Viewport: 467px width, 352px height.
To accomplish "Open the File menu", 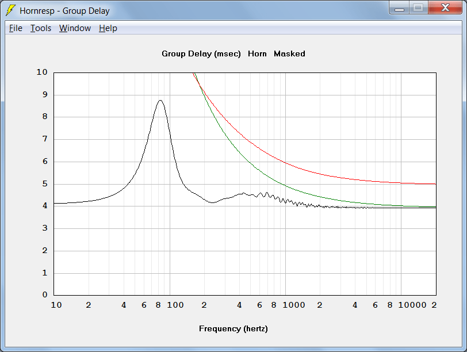I will (16, 28).
